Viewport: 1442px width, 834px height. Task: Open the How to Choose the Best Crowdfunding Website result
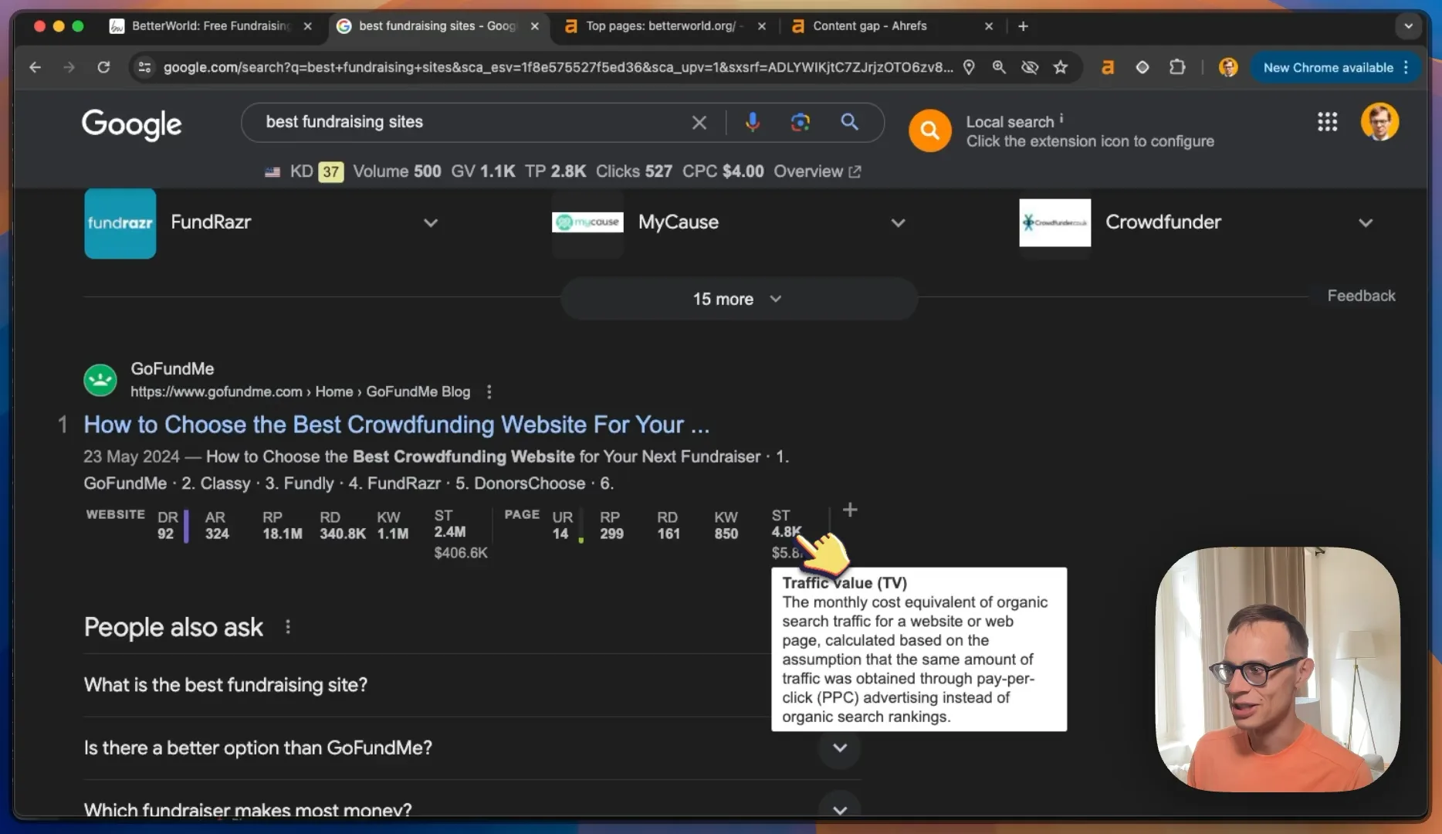coord(396,425)
